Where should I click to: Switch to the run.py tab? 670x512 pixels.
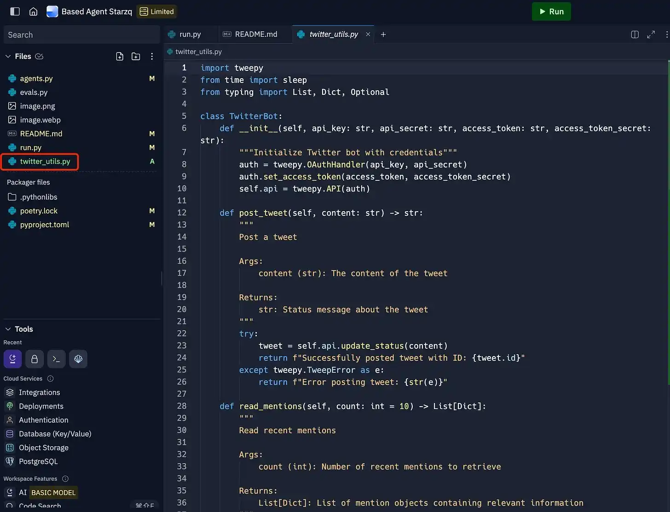[x=190, y=35]
